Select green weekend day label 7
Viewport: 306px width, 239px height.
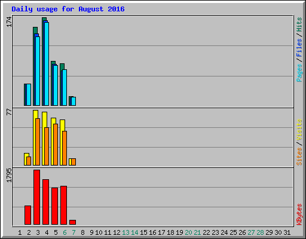point(74,232)
